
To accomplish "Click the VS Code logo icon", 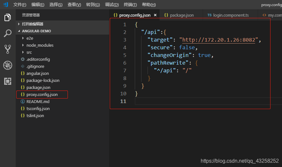I will (5, 4).
